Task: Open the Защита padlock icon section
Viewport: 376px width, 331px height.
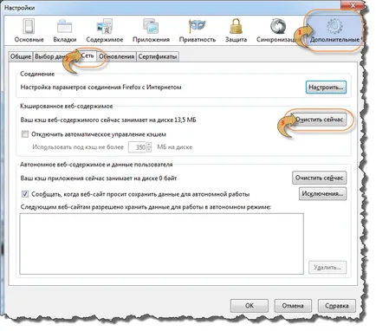Action: click(236, 30)
